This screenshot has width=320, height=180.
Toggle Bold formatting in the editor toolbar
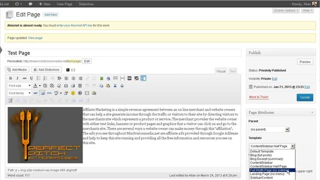coord(10,78)
